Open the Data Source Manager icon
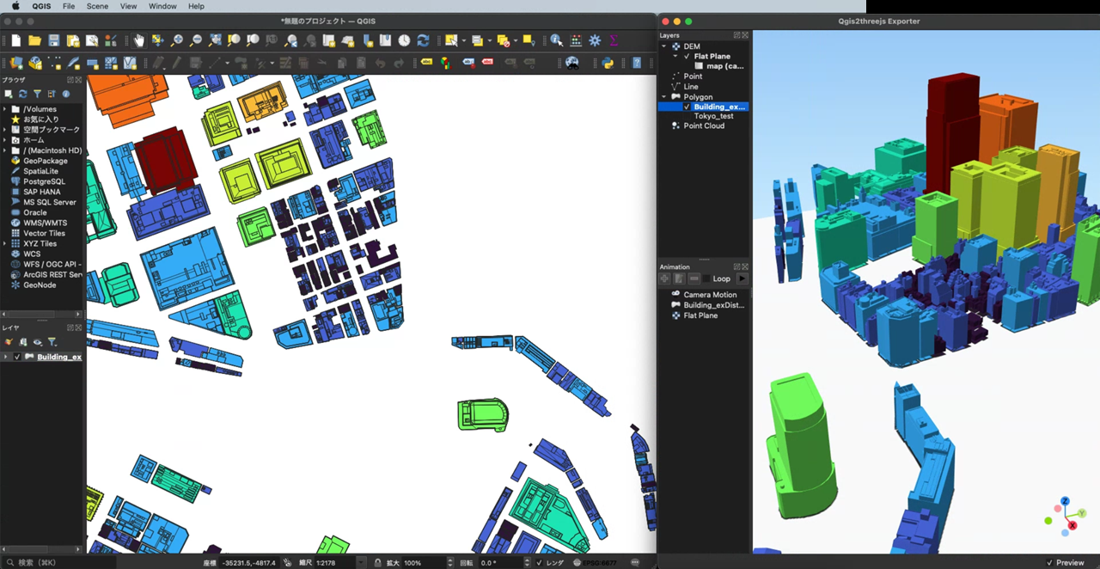The height and width of the screenshot is (569, 1100). tap(15, 63)
